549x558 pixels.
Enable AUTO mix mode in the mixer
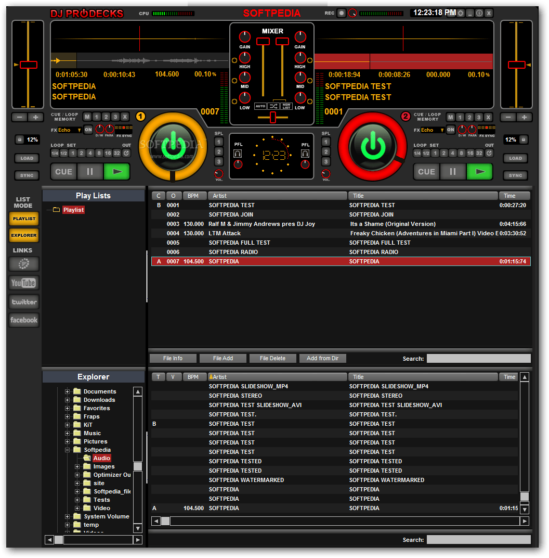260,106
